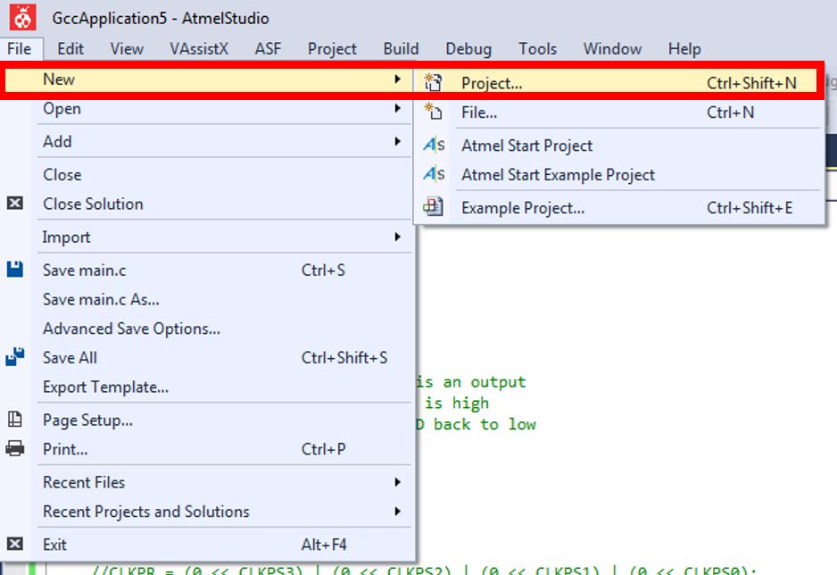The height and width of the screenshot is (575, 837).
Task: Open the VAssistX menu
Action: point(199,48)
